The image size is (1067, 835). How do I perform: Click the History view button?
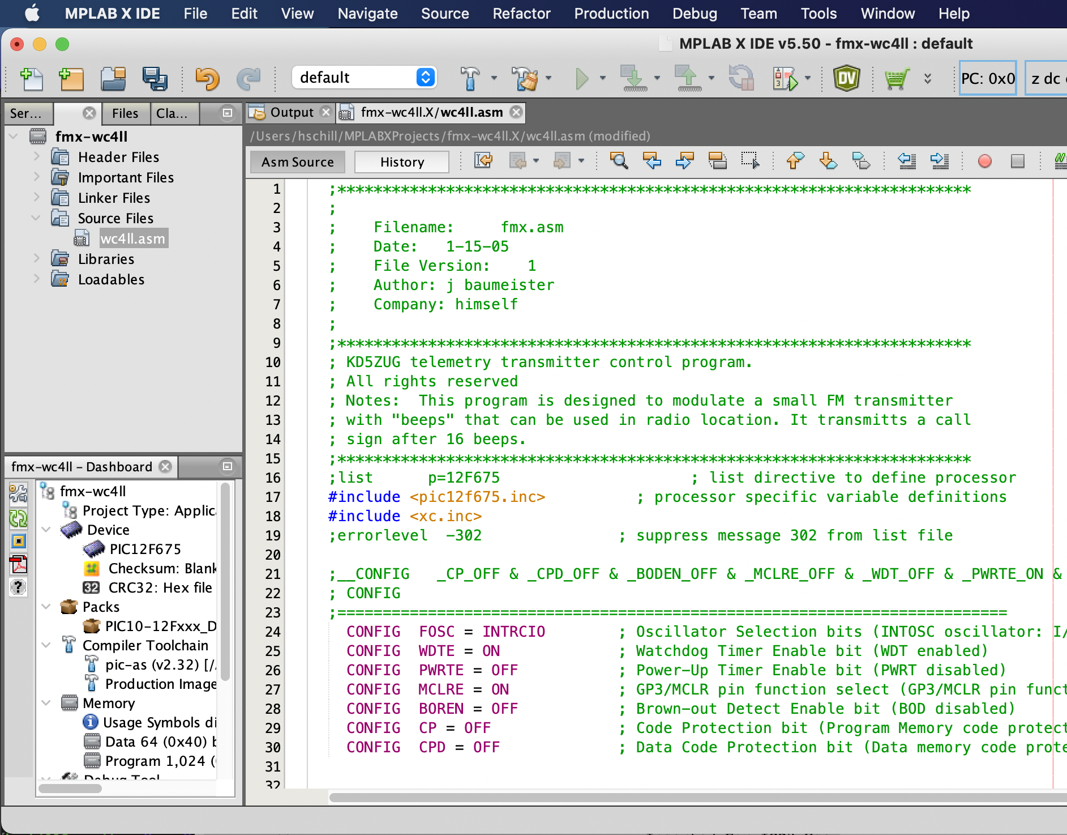402,162
